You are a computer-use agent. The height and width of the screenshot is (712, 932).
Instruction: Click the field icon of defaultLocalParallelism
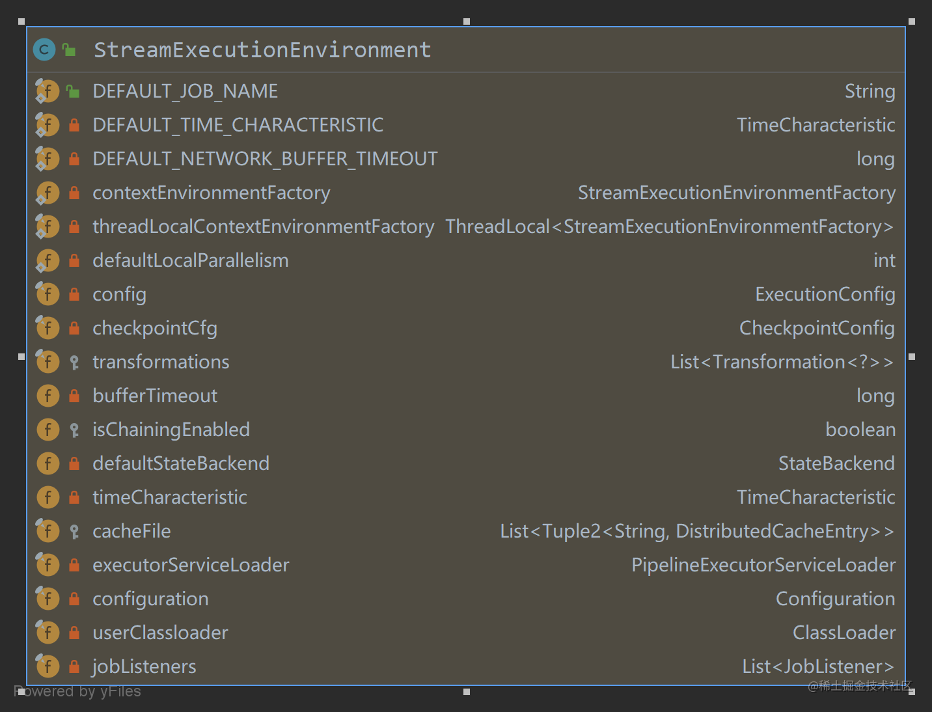(x=48, y=260)
